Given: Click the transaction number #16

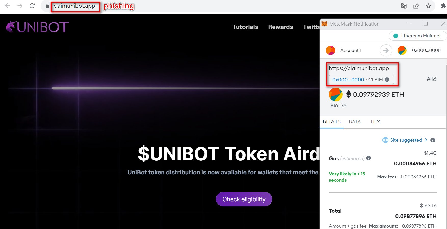Looking at the screenshot, I should (x=431, y=79).
